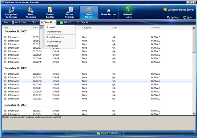Sort by the Machine column header
This screenshot has height=138, width=197.
pyautogui.click(x=171, y=28)
